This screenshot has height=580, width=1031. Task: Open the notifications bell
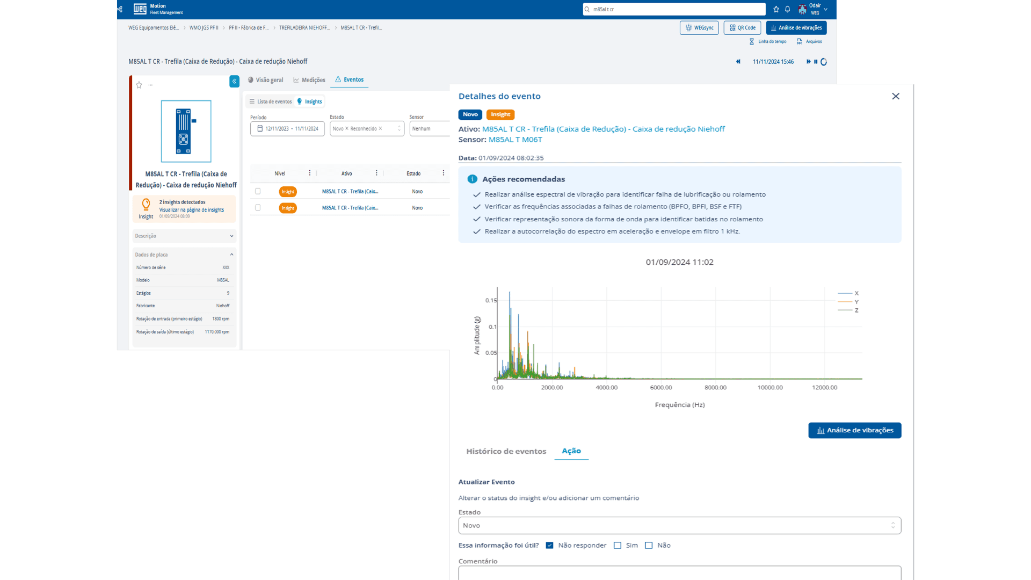(x=788, y=9)
